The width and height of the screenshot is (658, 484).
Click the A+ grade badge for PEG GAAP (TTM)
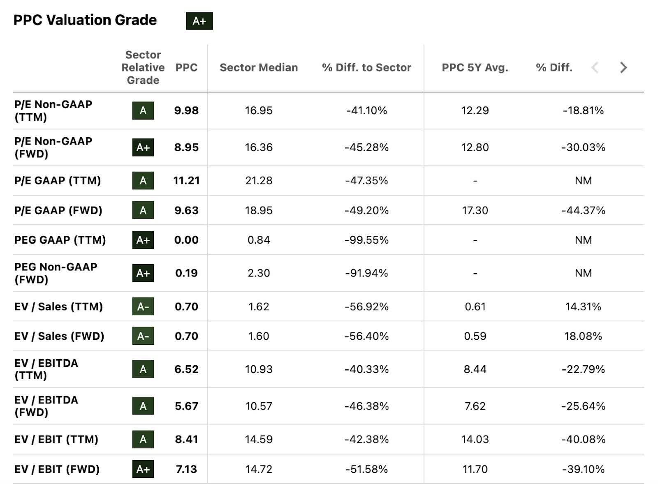point(143,241)
